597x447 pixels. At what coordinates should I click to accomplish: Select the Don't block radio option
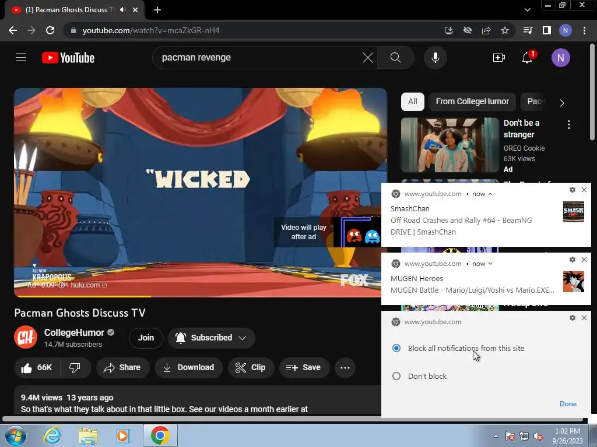[x=396, y=377]
